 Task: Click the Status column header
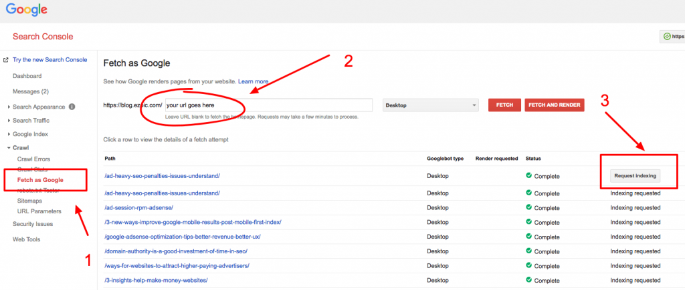click(533, 159)
